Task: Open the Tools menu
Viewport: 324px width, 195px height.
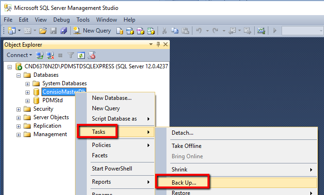Action: 83,20
